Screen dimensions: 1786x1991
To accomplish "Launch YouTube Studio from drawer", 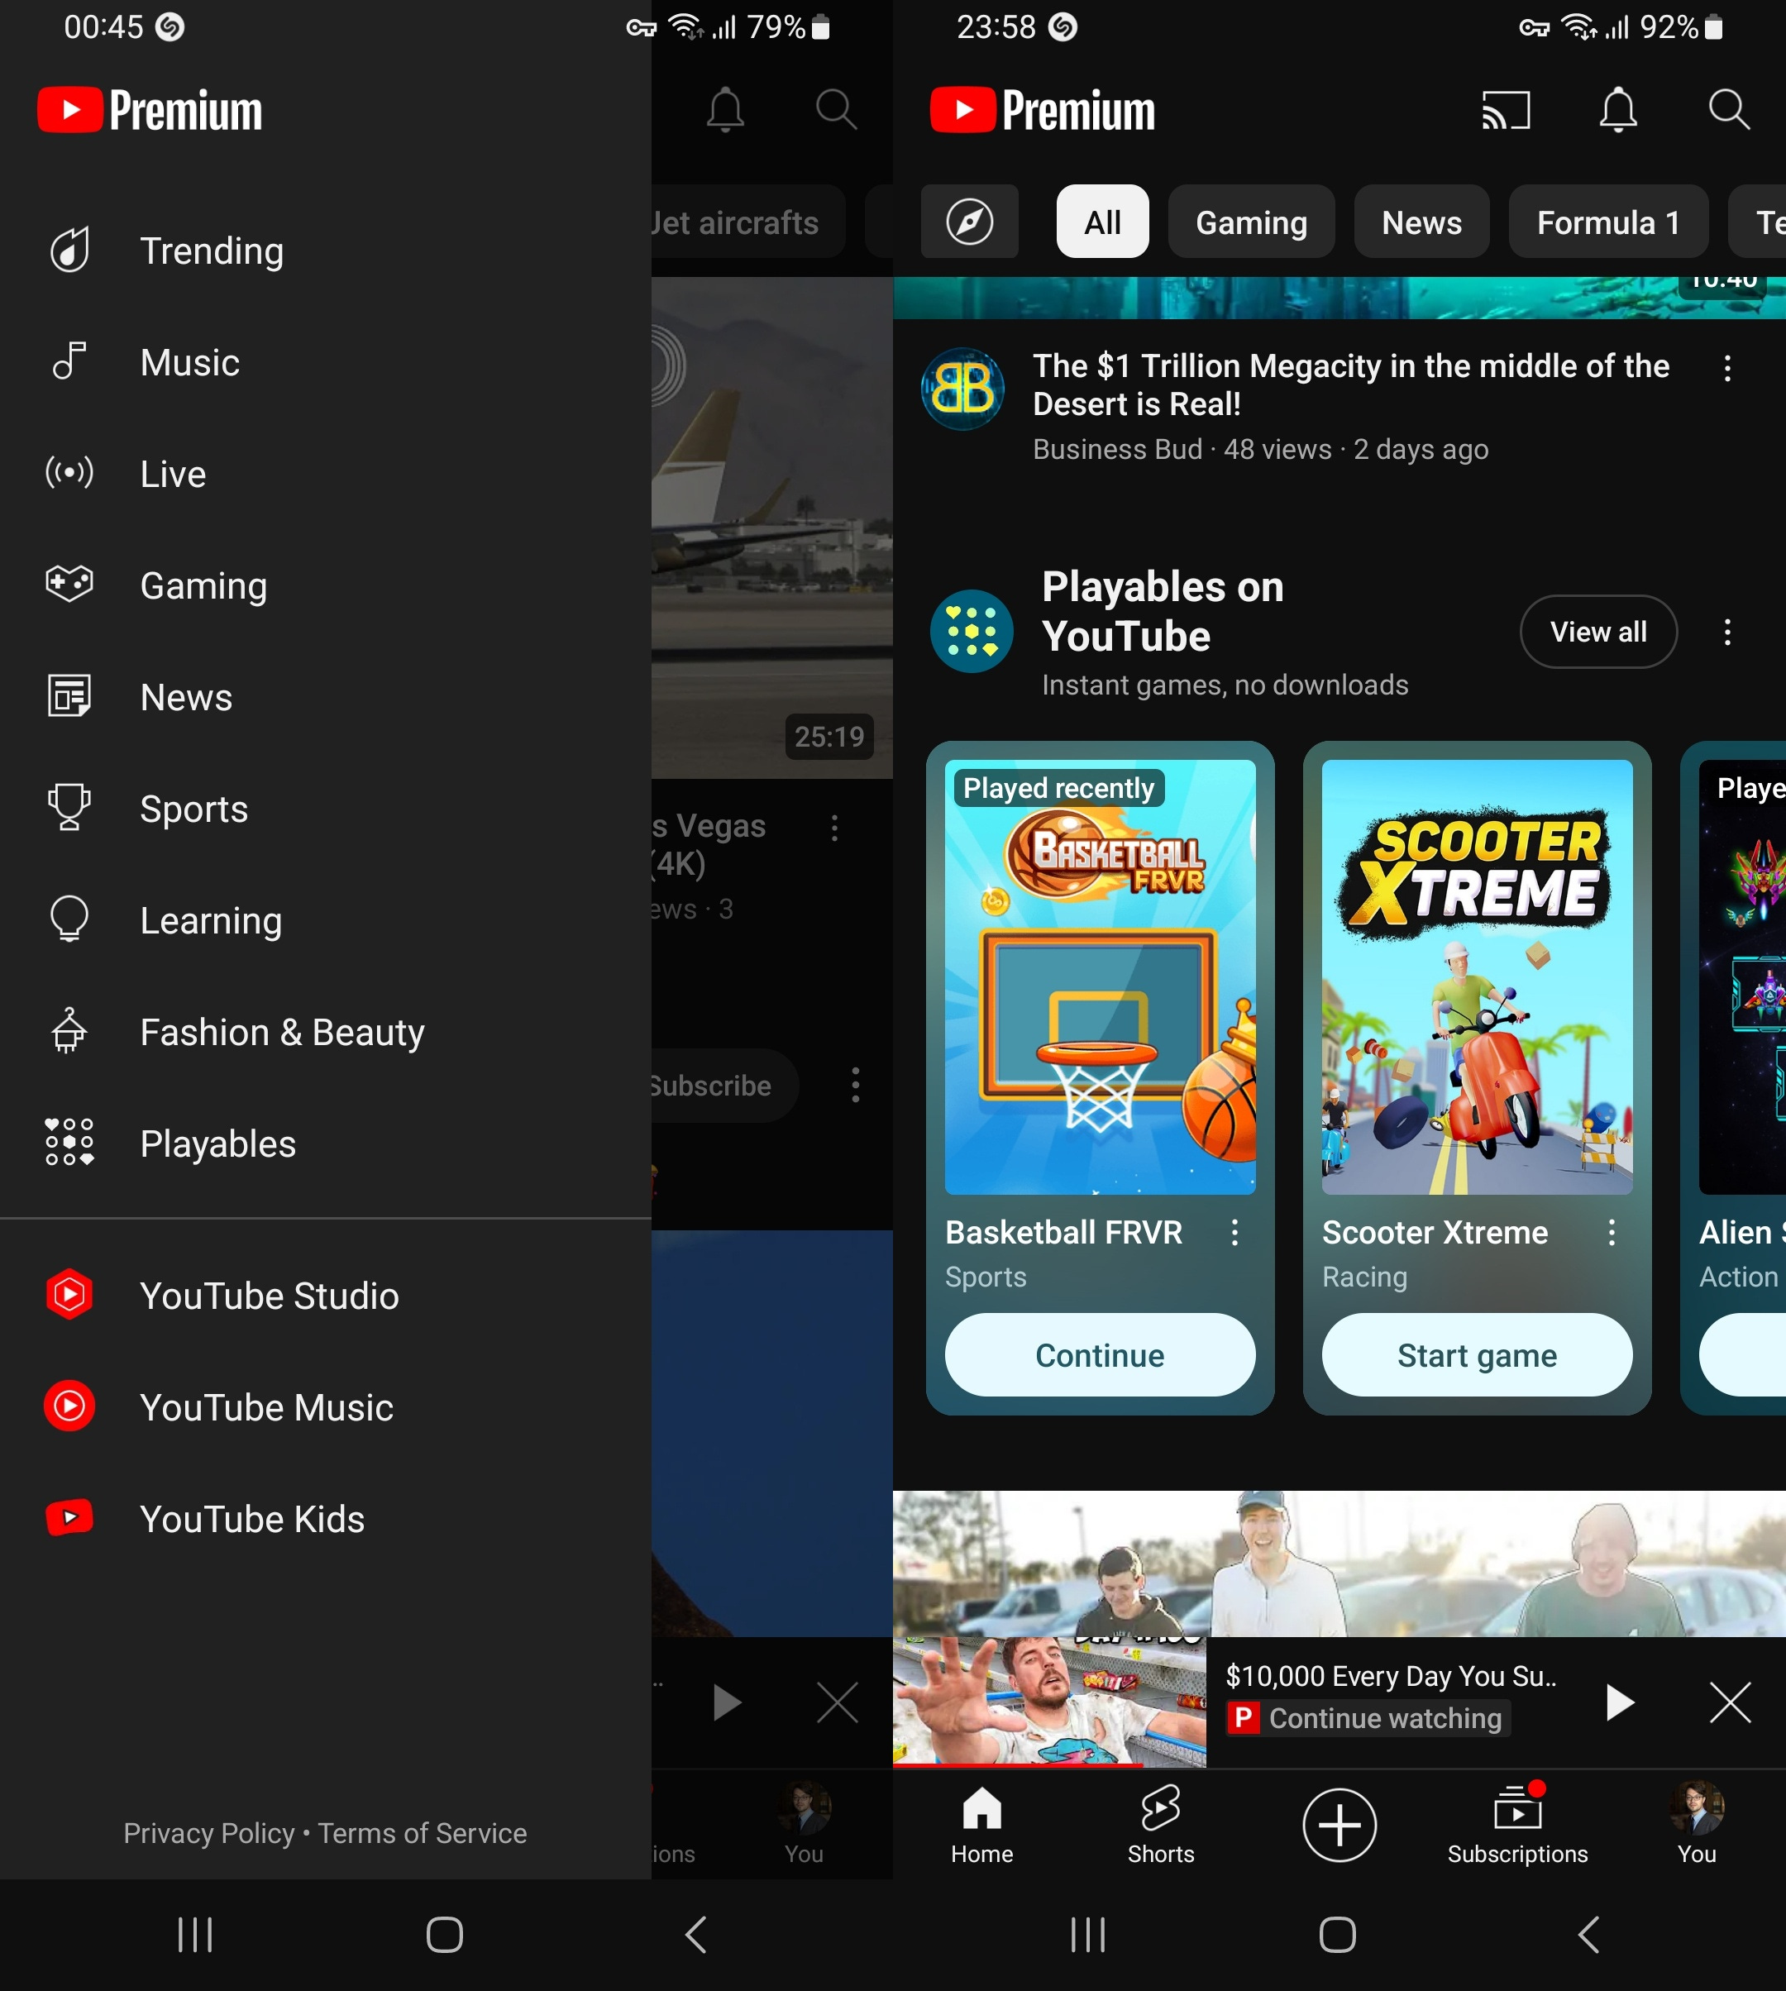I will coord(326,1296).
